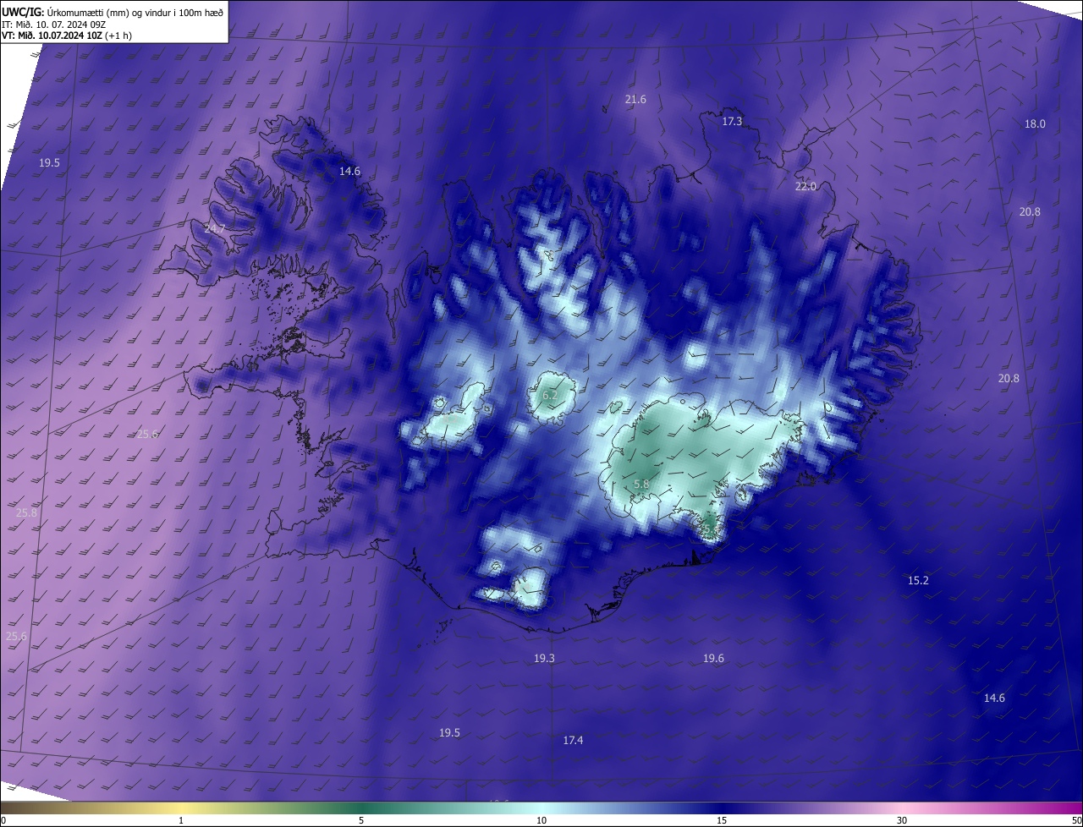This screenshot has height=827, width=1083.
Task: Click the 5.8 value on Vatnajökull glacier
Action: [x=641, y=485]
